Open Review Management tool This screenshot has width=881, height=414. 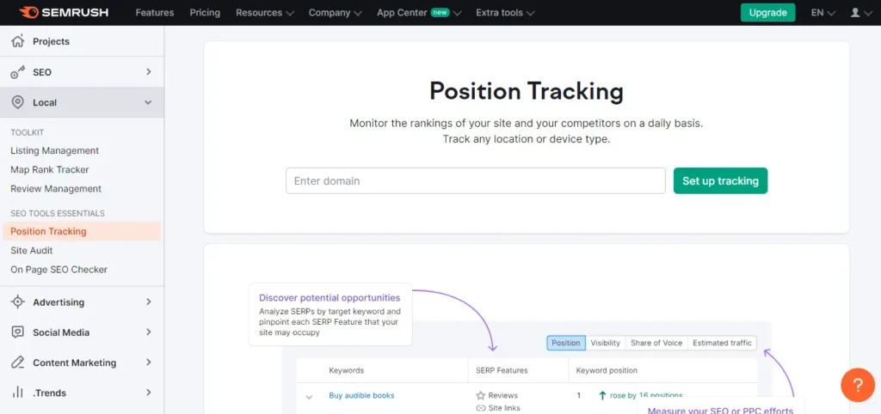point(56,188)
